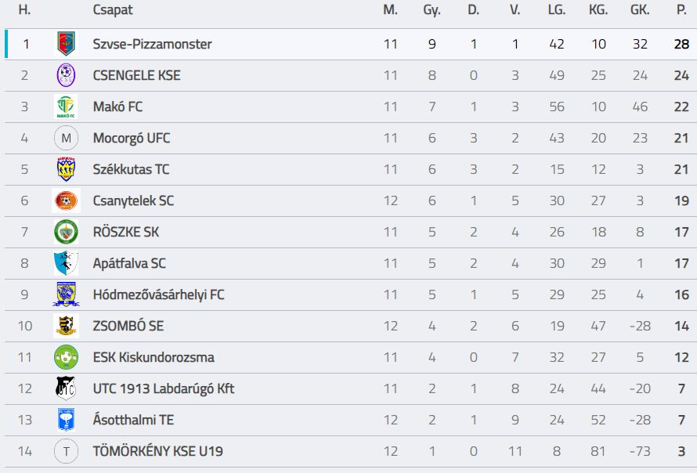
Task: Open the Szvse-Pizzamonster team name link
Action: (x=152, y=44)
